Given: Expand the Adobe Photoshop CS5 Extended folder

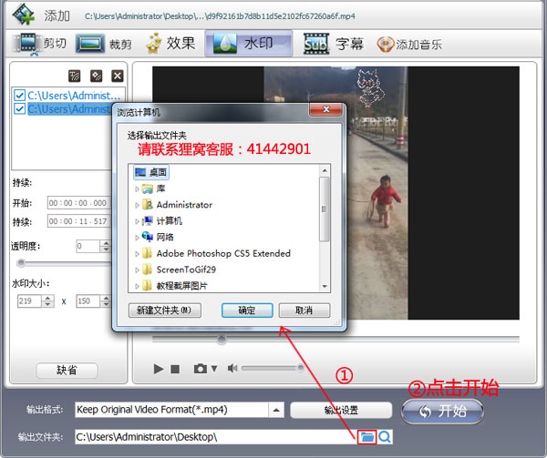Looking at the screenshot, I should 137,254.
